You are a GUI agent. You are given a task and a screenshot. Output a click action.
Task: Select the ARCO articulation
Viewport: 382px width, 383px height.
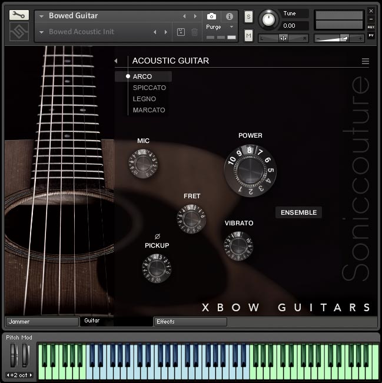click(143, 76)
